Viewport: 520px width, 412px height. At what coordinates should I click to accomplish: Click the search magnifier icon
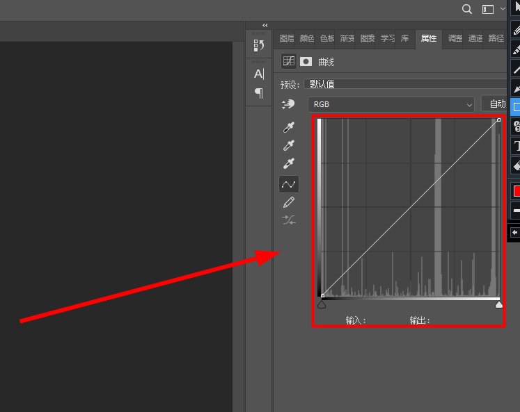click(x=467, y=9)
